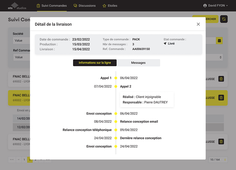This screenshot has height=170, width=236.
Task: Click the Suivi Commandes clipboard icon
Action: (x=38, y=6)
